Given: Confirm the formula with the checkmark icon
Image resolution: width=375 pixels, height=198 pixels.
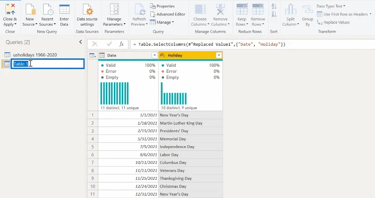Looking at the screenshot, I should [109, 44].
